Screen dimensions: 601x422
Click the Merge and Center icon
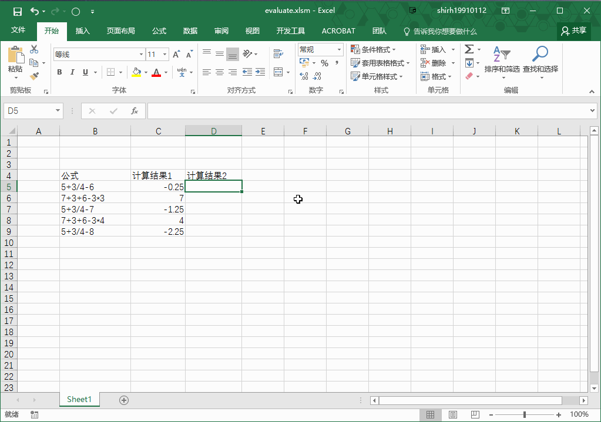(278, 72)
